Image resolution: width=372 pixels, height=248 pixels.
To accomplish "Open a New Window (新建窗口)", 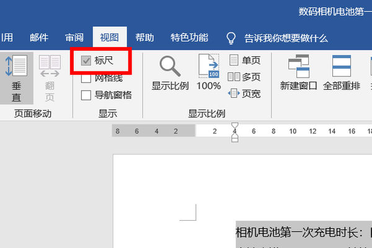I will pos(298,73).
